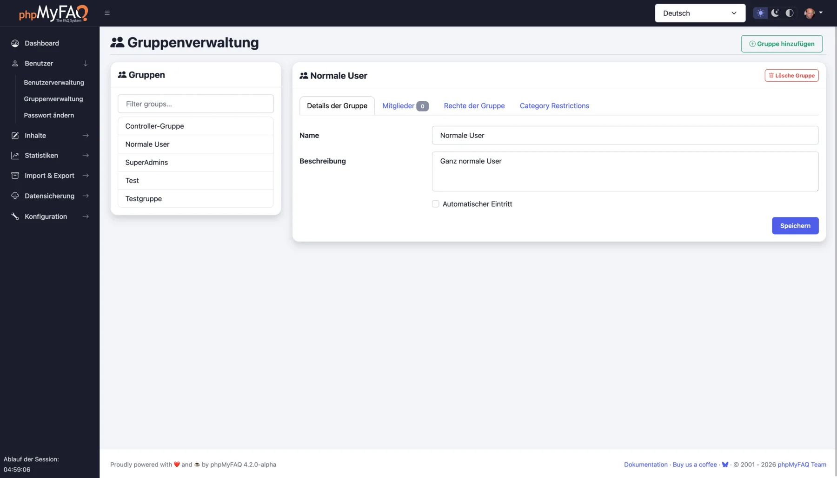Click the Beschreibung text area

[x=625, y=171]
